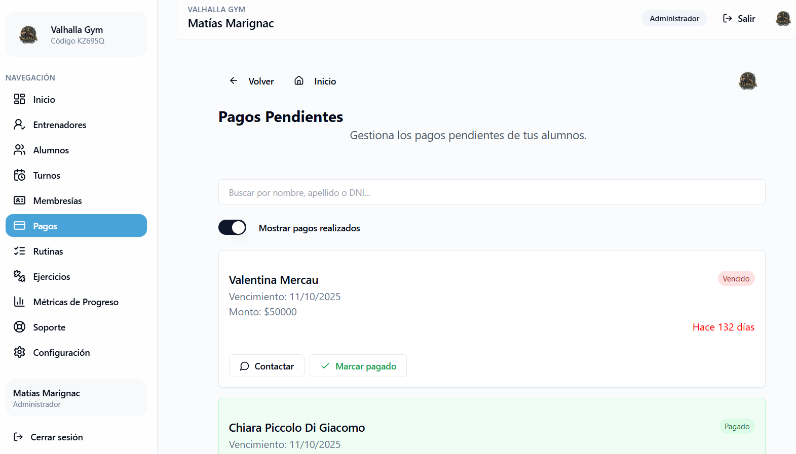This screenshot has width=796, height=454.
Task: Open Membresías via its card icon
Action: pyautogui.click(x=19, y=200)
